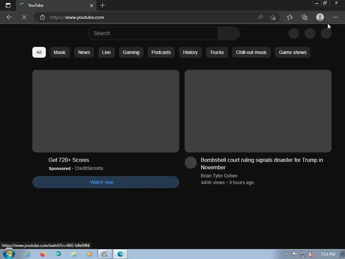Open 'Bombshell court ruling signals disaster' title
This screenshot has width=345, height=259.
tap(262, 164)
